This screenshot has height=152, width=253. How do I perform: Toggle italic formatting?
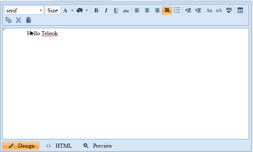pyautogui.click(x=106, y=11)
